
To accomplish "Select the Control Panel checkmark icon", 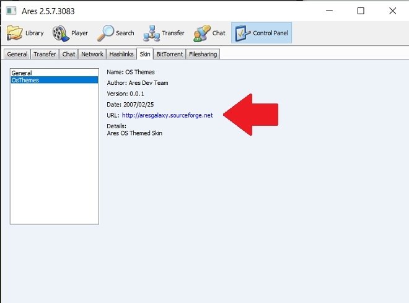I will tap(242, 33).
